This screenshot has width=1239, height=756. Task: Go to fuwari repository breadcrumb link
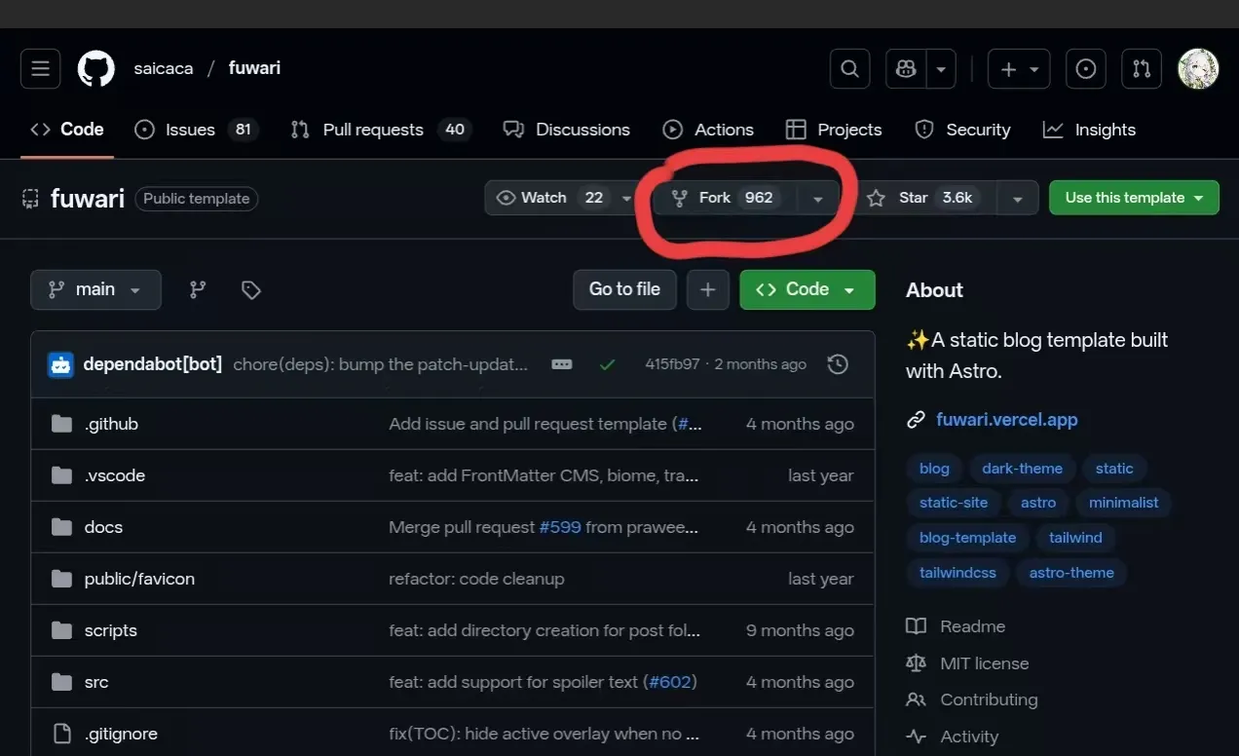(x=254, y=68)
